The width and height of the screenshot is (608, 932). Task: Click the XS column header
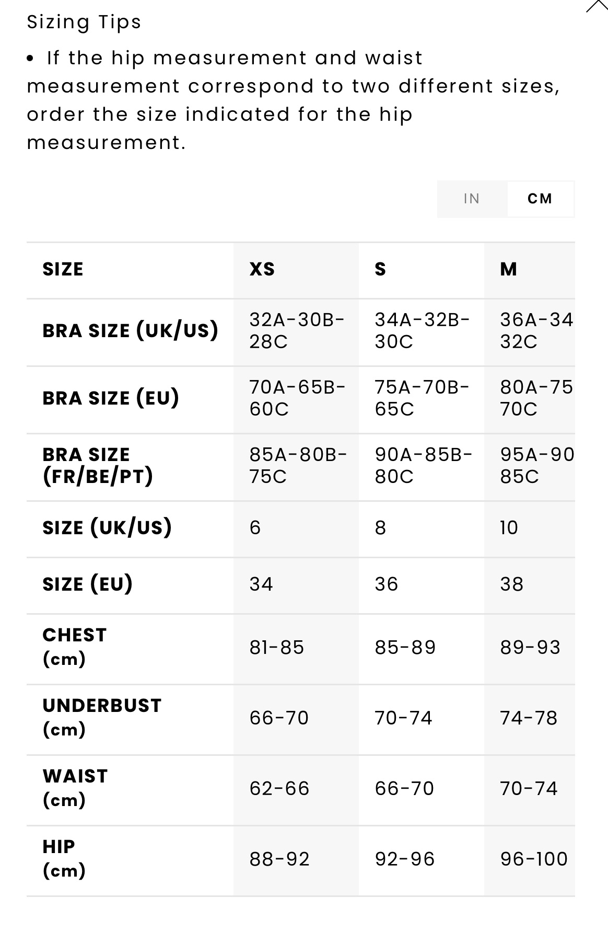[262, 269]
